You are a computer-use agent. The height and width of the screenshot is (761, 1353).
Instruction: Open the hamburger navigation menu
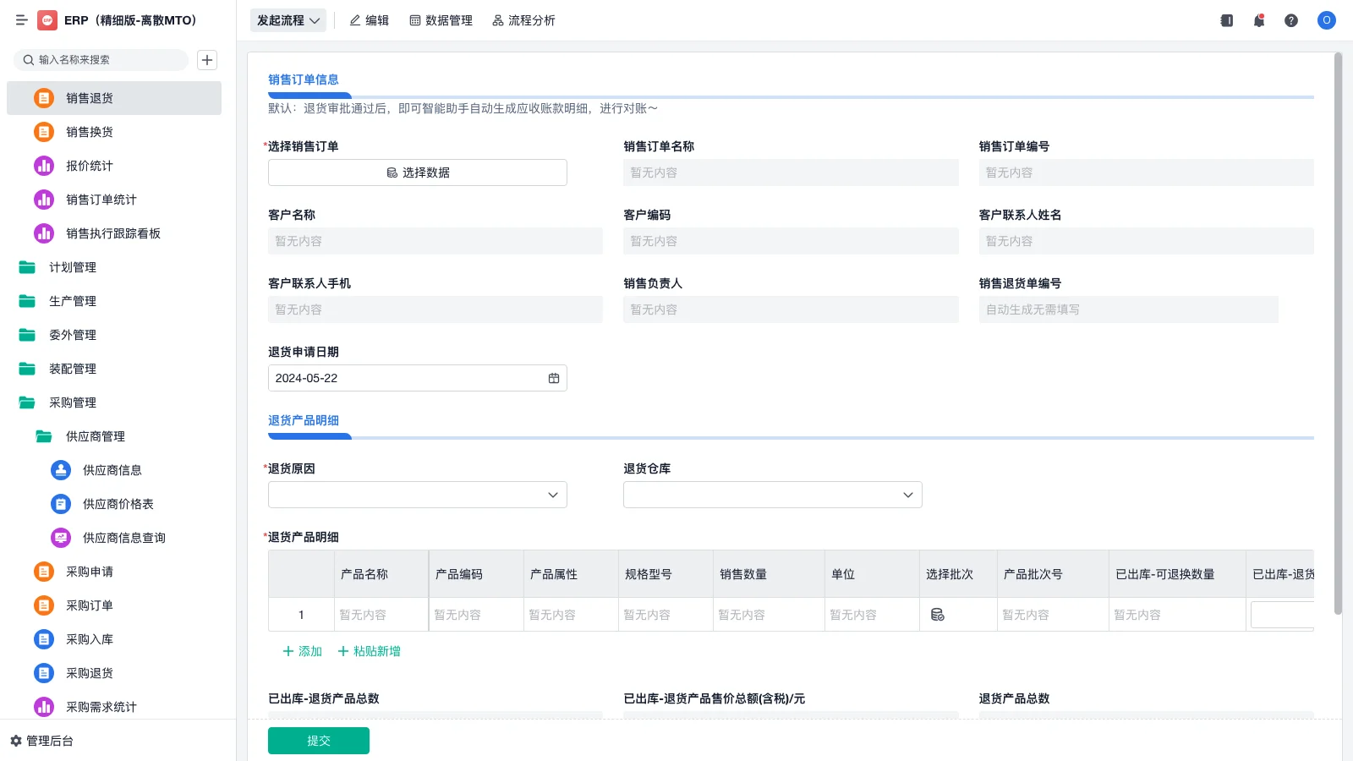point(21,20)
